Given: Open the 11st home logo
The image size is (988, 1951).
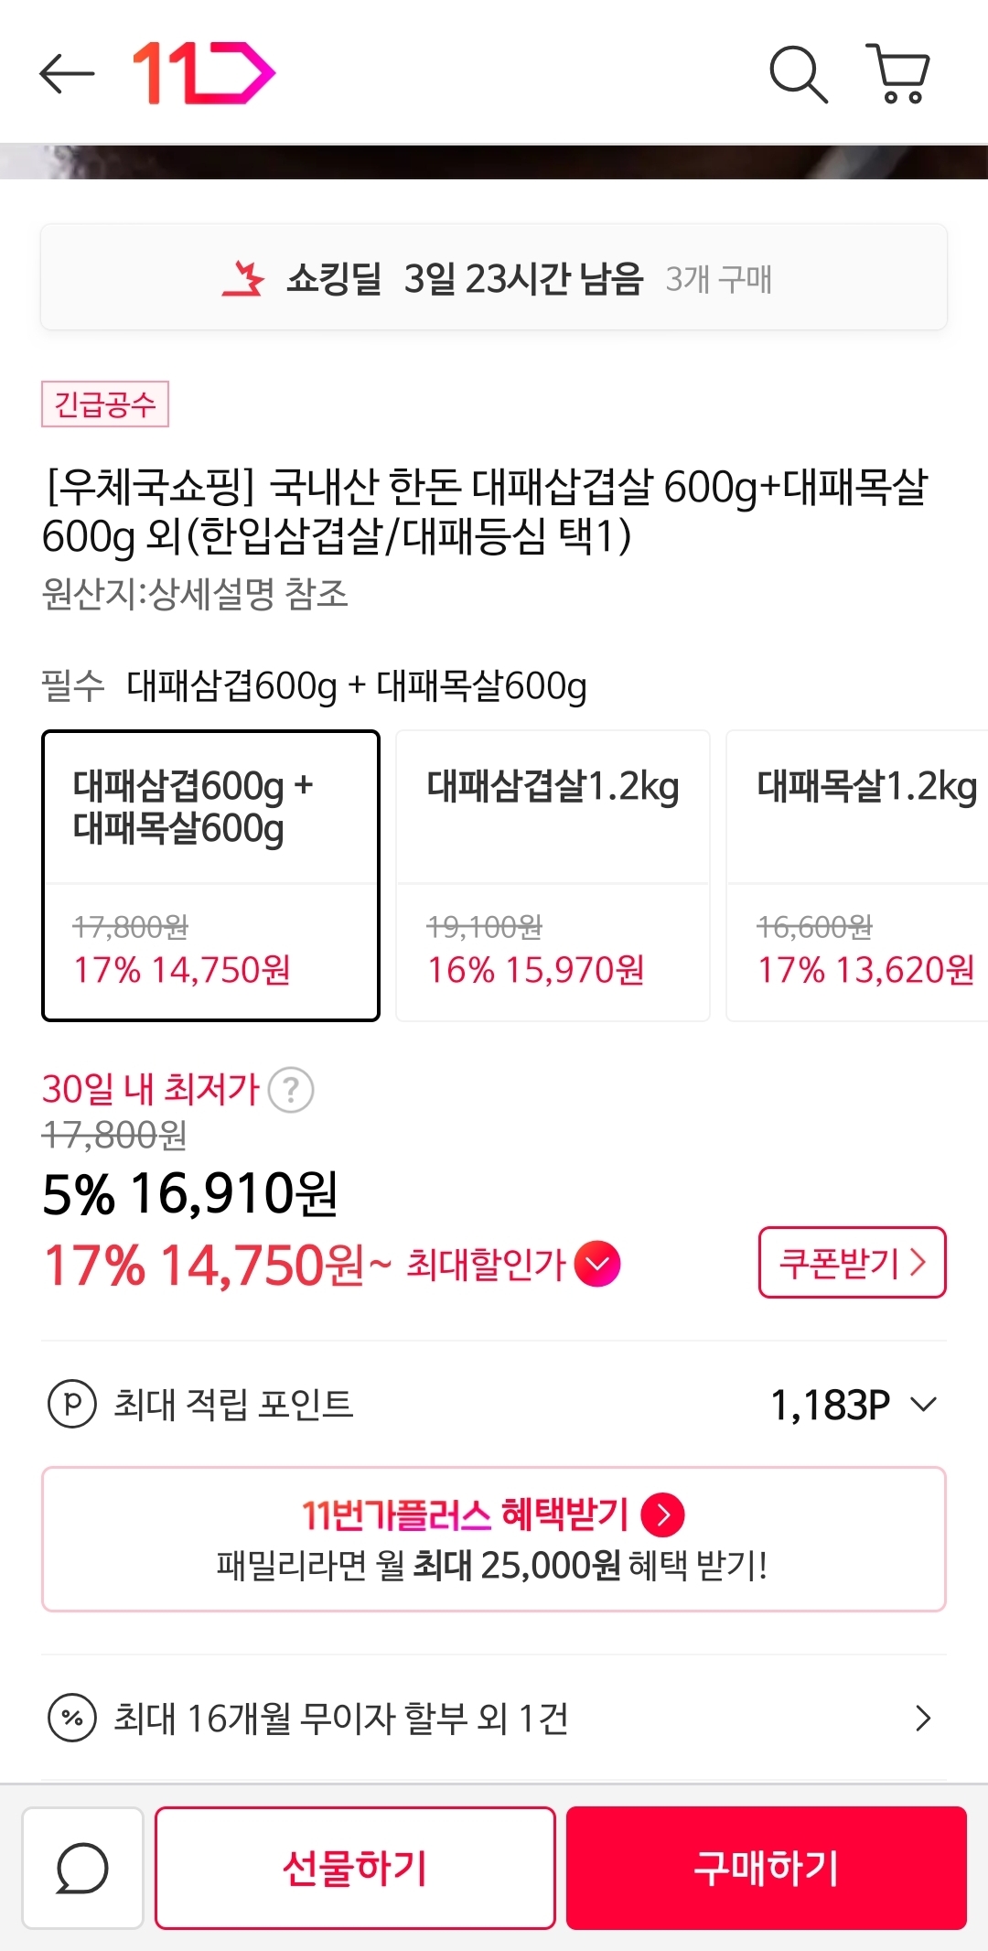Looking at the screenshot, I should pos(203,73).
